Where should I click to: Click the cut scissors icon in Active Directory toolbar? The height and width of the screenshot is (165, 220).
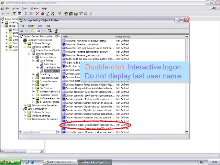(x=26, y=14)
